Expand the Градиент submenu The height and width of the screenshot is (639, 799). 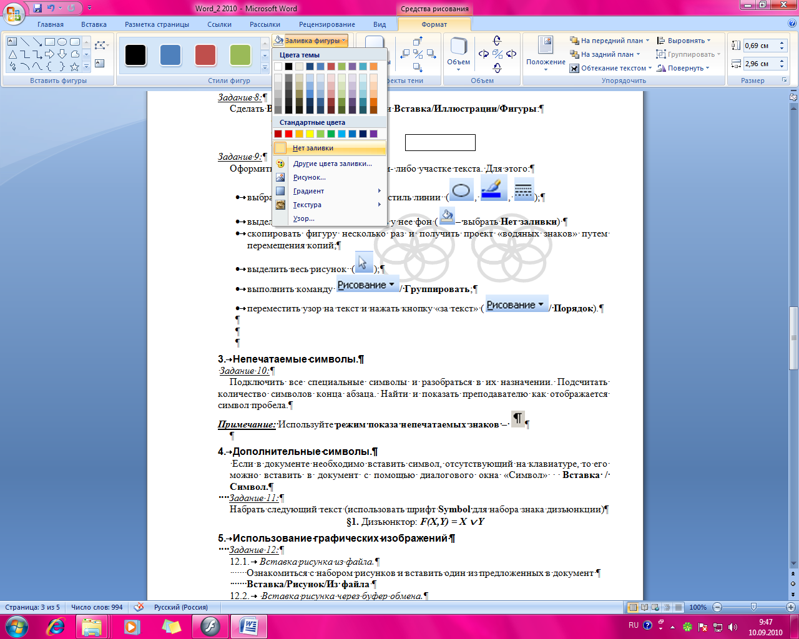click(330, 191)
